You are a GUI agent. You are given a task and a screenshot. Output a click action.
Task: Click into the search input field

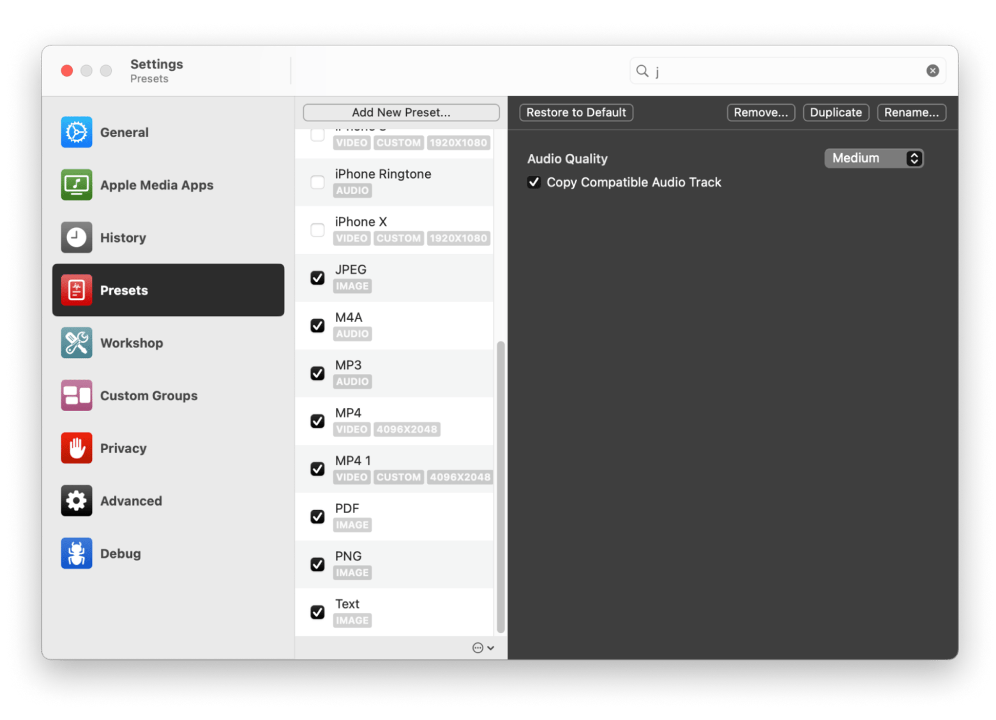(785, 71)
